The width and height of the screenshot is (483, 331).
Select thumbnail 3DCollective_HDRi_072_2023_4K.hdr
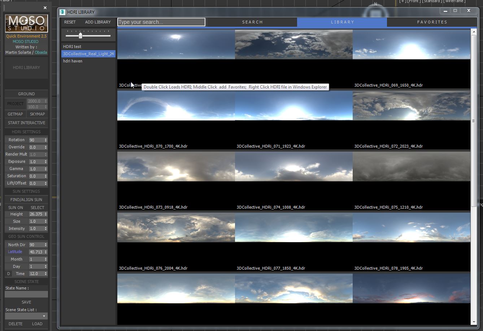(412, 120)
